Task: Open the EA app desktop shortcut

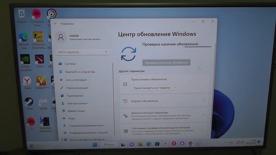Action: 31,122
